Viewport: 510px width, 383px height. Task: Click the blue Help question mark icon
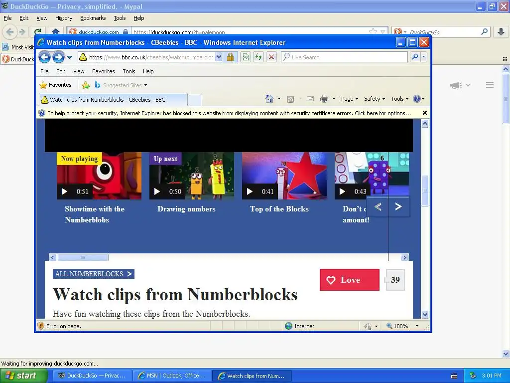[x=417, y=99]
